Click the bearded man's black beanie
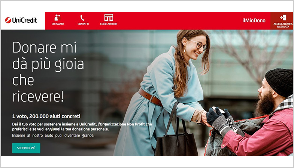294x168 pixels. tap(279, 81)
